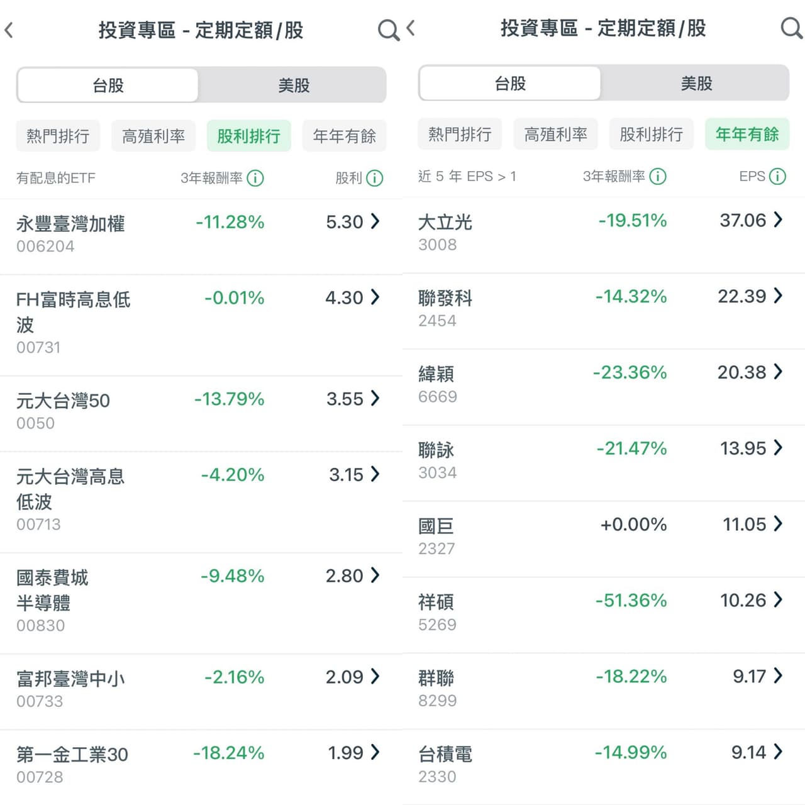Open search on the right screen

791,28
